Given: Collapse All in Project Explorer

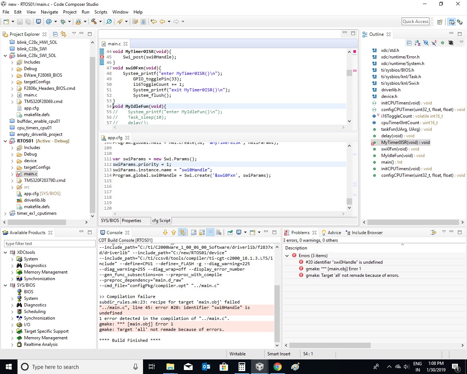Looking at the screenshot, I should click(55, 34).
